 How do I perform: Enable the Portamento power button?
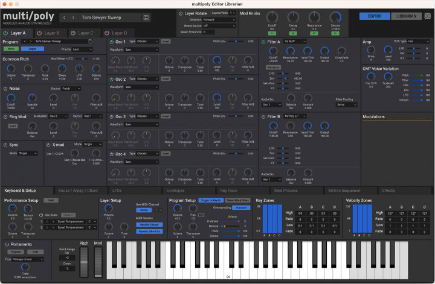point(7,244)
